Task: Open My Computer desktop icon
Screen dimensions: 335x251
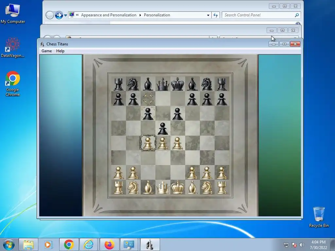Action: pos(13,13)
